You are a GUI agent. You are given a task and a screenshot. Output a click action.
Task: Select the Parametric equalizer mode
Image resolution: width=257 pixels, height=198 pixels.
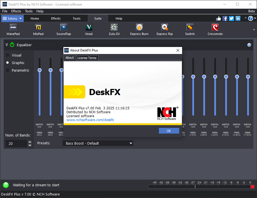[18, 70]
